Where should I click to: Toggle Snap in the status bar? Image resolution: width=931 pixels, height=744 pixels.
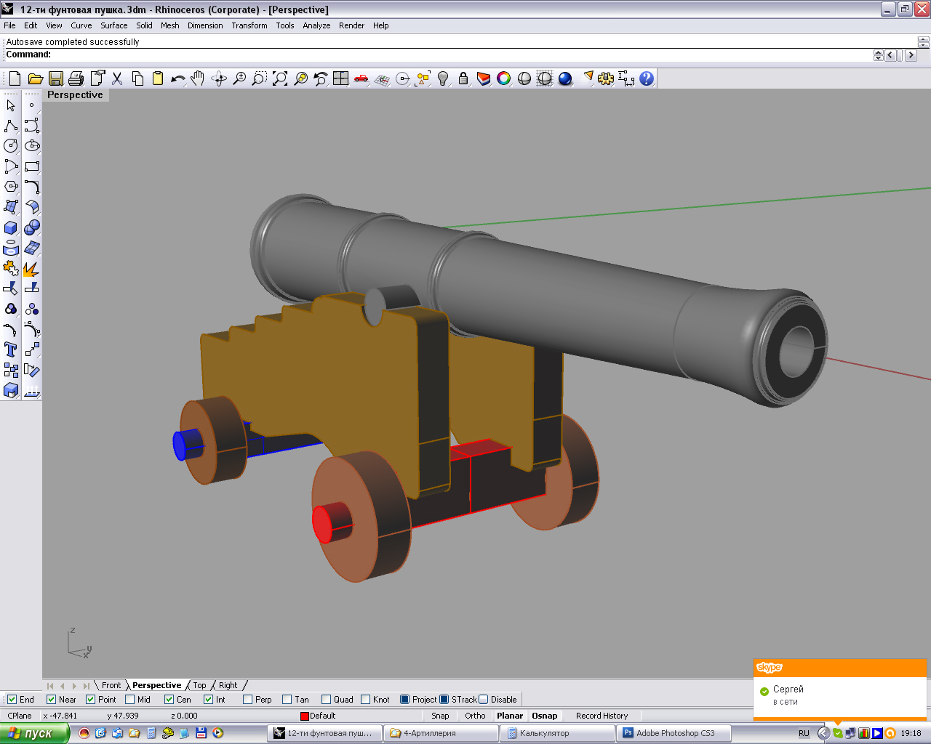coord(440,716)
